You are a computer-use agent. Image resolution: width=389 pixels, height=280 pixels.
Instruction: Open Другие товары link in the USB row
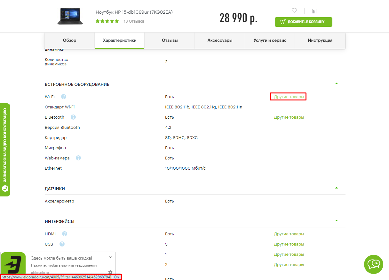289,244
